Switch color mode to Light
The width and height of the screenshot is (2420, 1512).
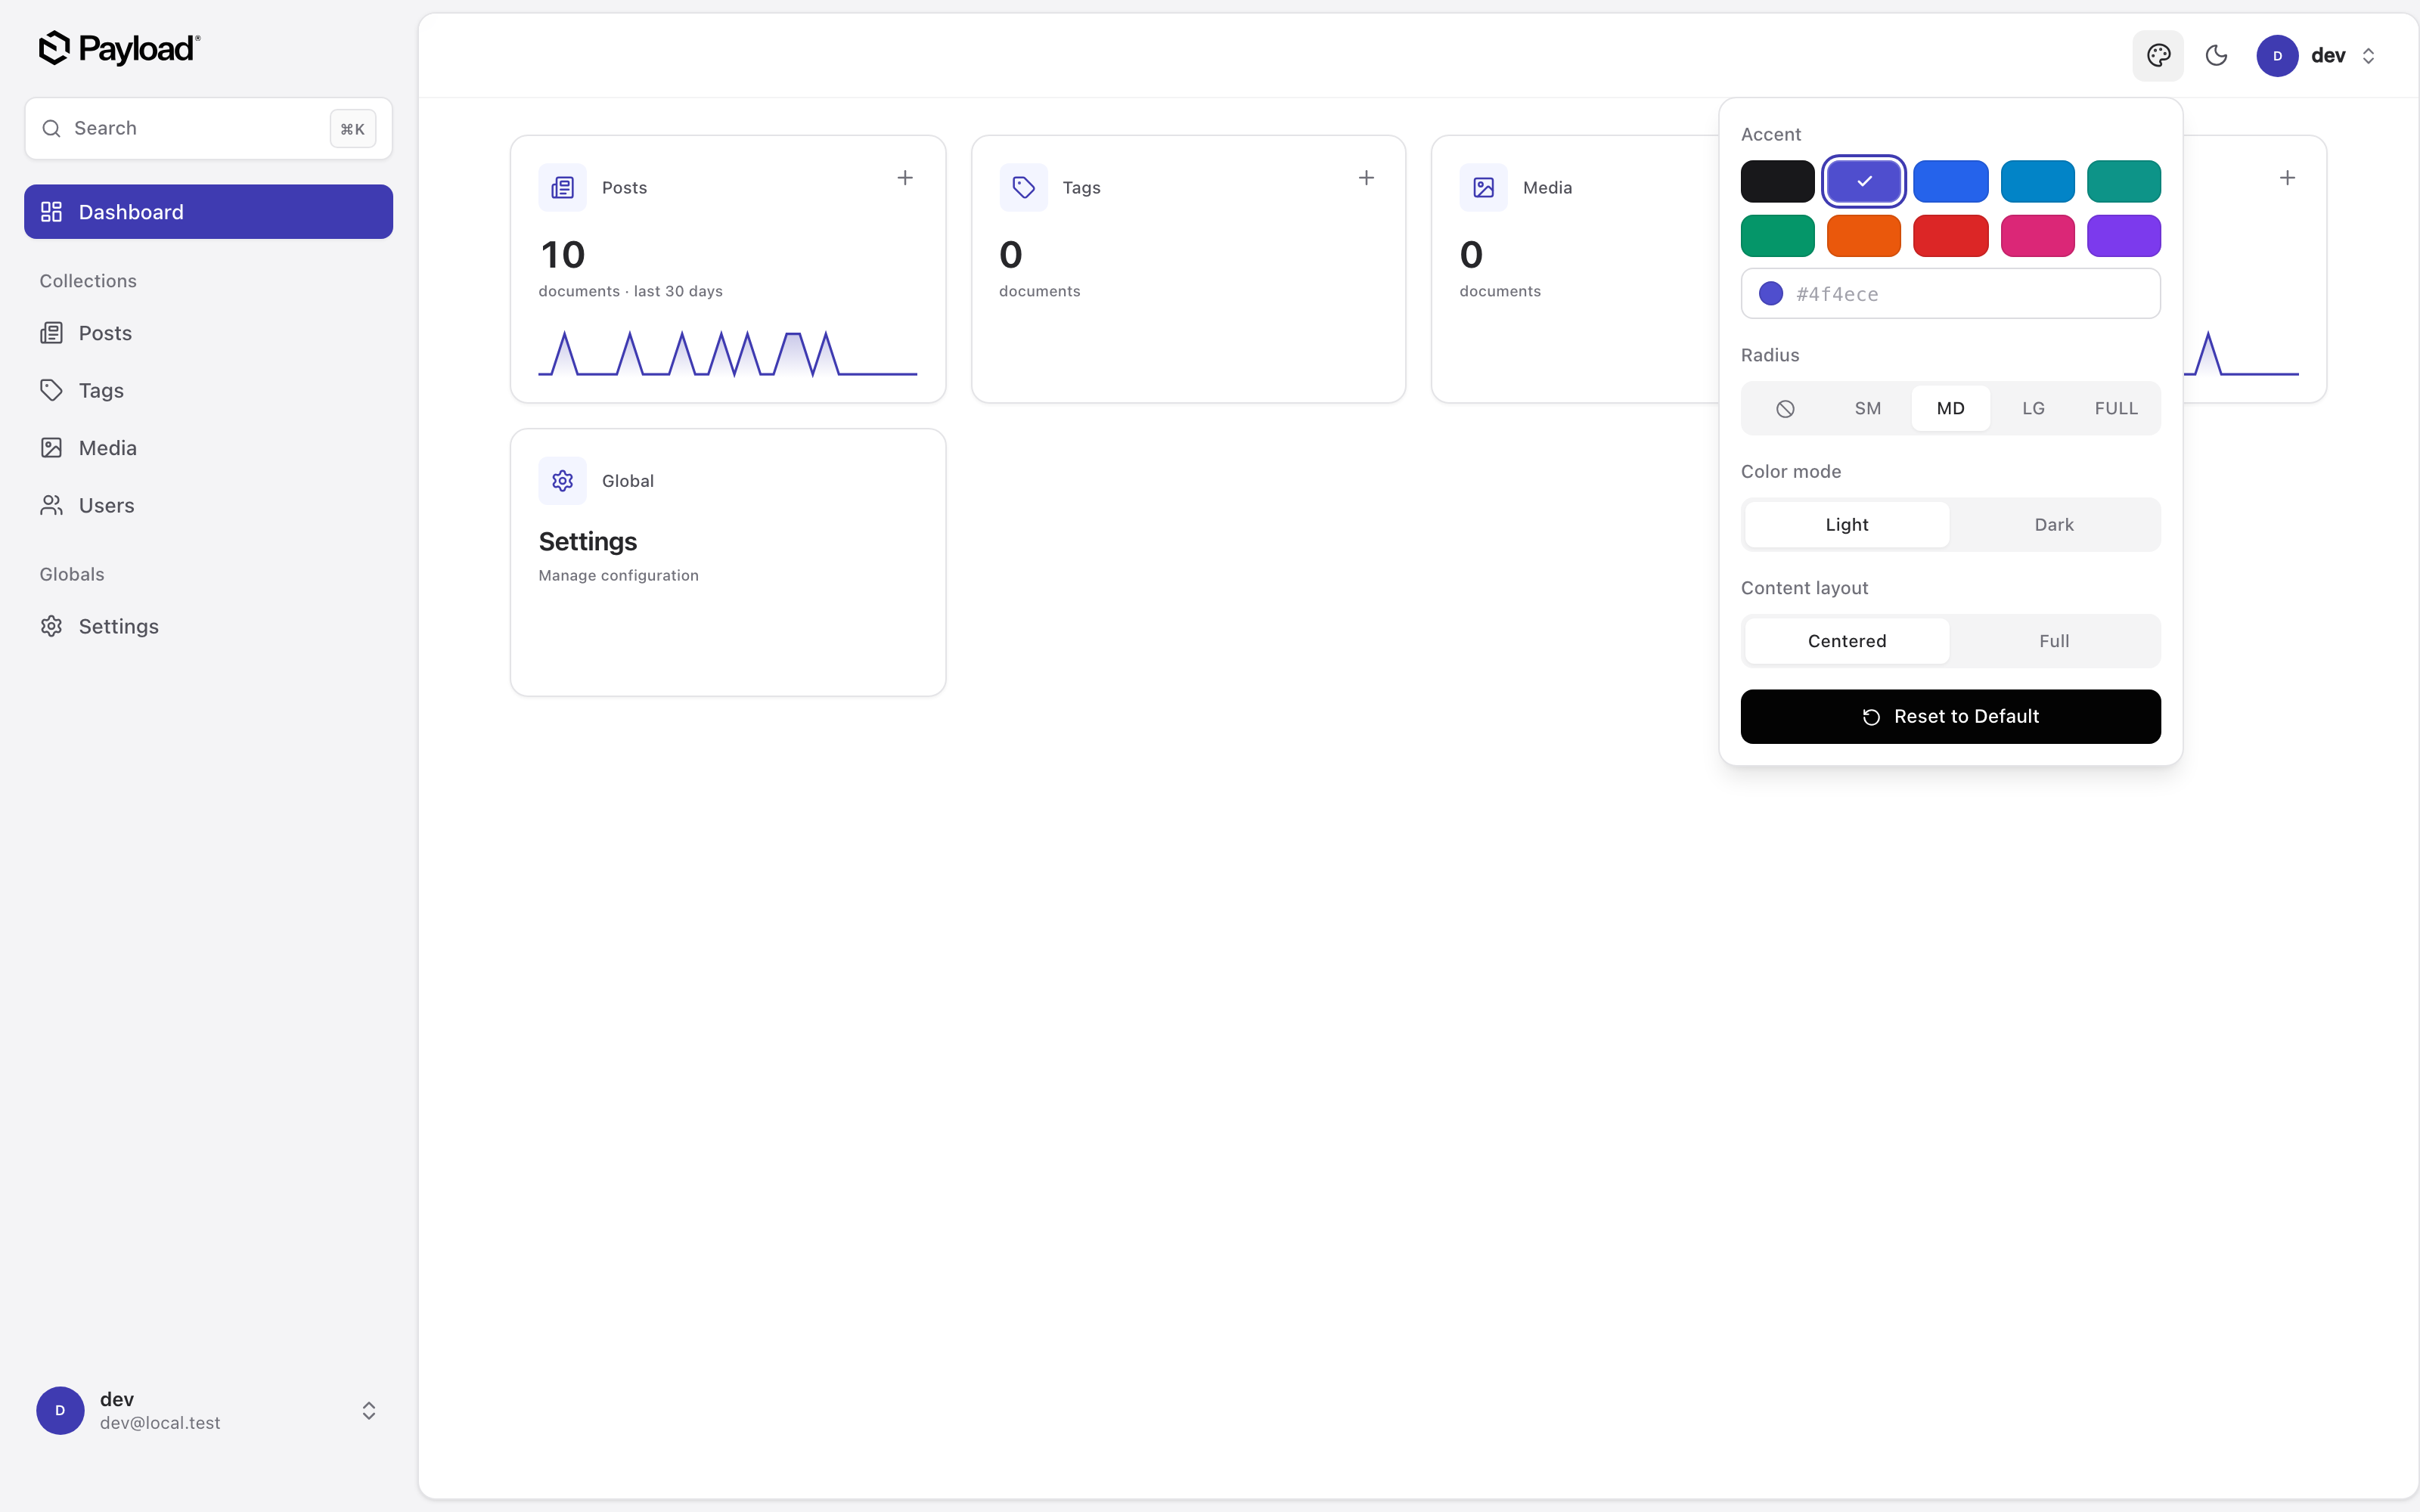tap(1847, 525)
